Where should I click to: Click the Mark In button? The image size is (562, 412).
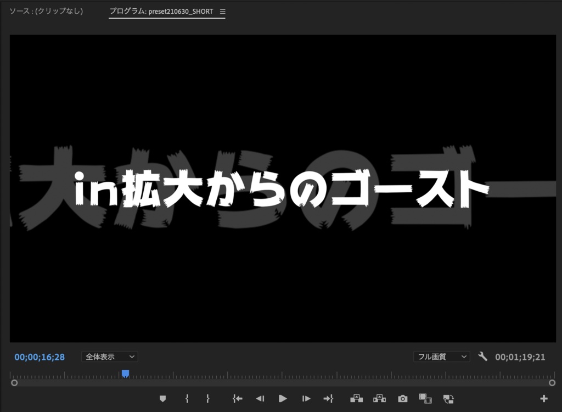tap(187, 398)
